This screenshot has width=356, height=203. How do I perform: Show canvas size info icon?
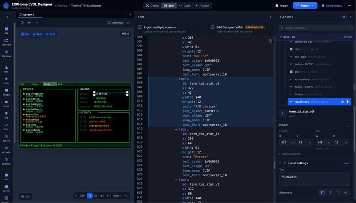click(x=129, y=23)
